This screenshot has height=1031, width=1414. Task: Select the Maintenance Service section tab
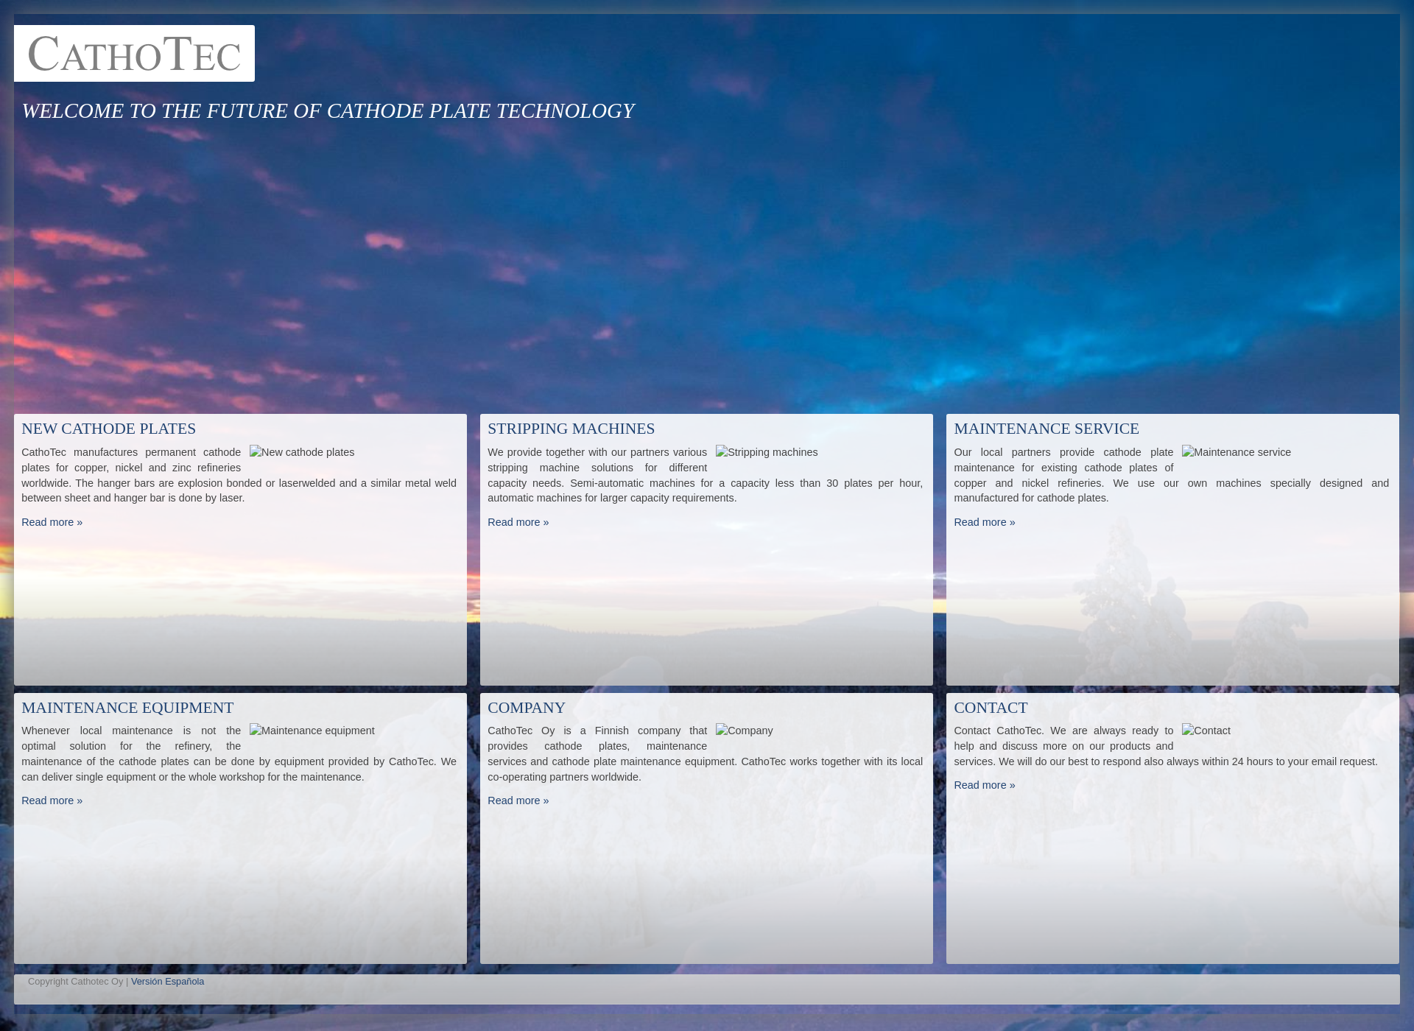click(x=1047, y=428)
